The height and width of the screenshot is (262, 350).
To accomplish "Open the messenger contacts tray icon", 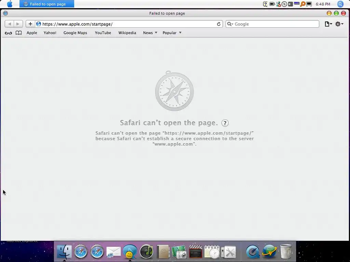I will 278,4.
